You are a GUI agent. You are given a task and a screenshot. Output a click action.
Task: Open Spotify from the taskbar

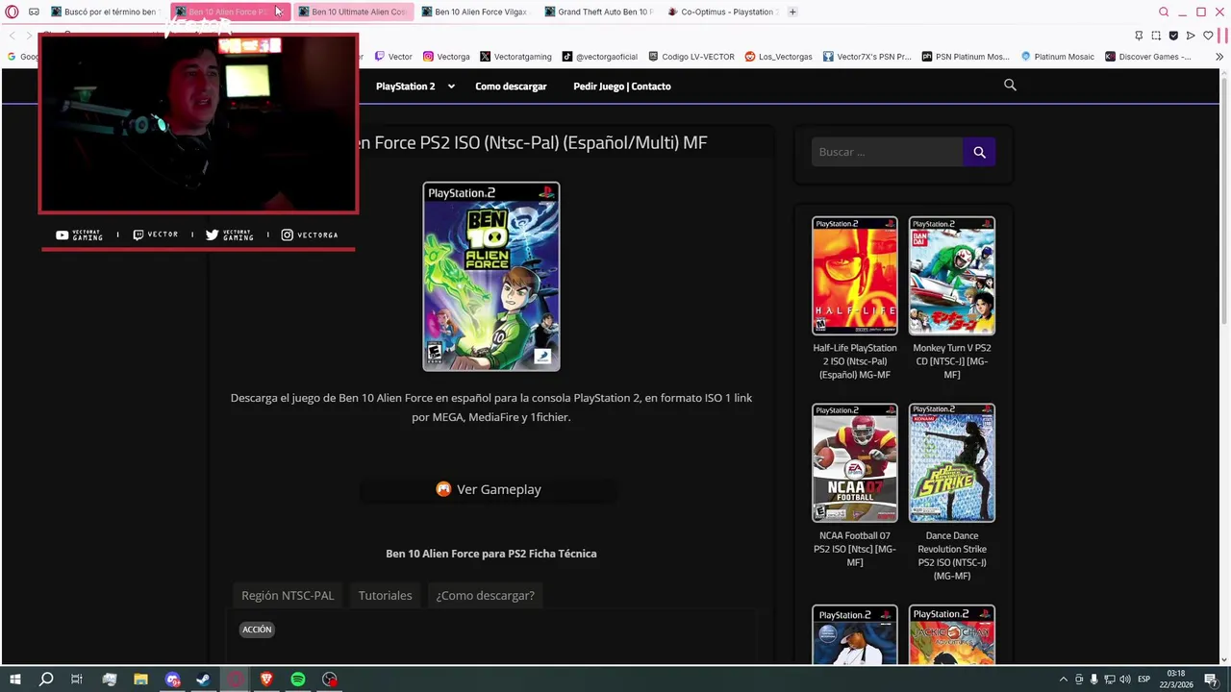(x=298, y=680)
